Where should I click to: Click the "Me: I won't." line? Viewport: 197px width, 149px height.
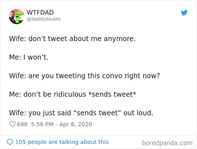(29, 57)
